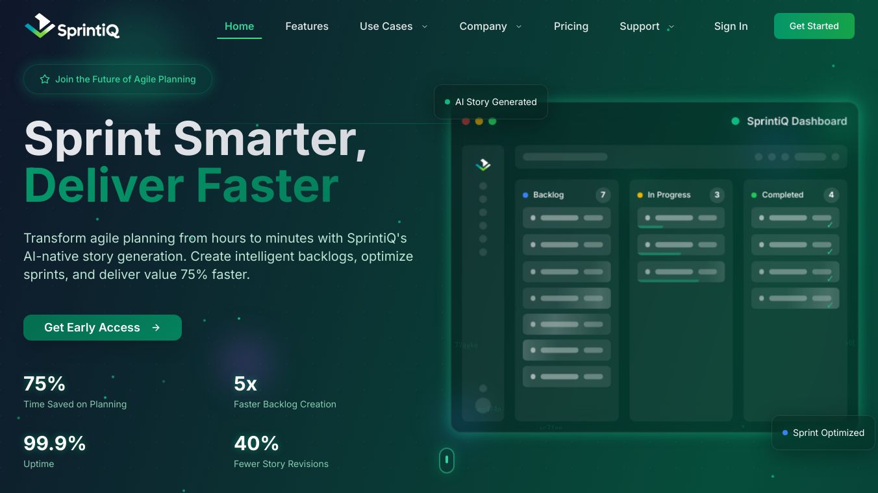
Task: Click the Get Early Access button
Action: point(103,328)
